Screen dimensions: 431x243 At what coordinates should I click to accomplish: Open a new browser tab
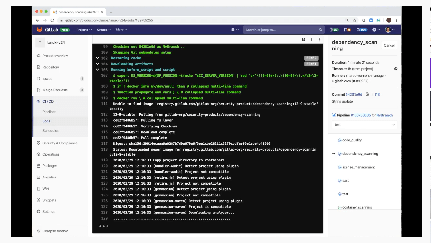111,12
